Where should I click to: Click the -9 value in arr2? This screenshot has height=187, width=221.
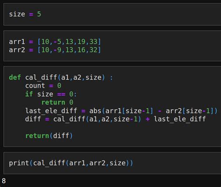point(57,50)
